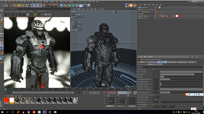Switch to Stereo tab
Image resolution: width=204 pixels, height=114 pixels.
pyautogui.click(x=191, y=62)
